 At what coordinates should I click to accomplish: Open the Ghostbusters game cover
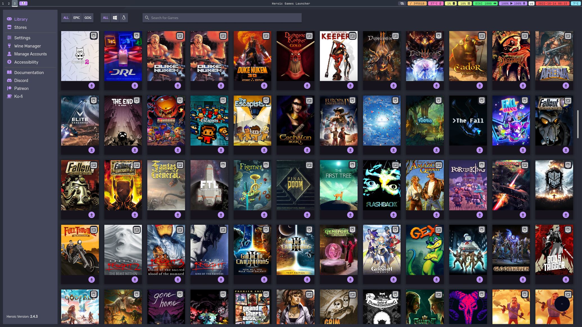click(x=468, y=250)
